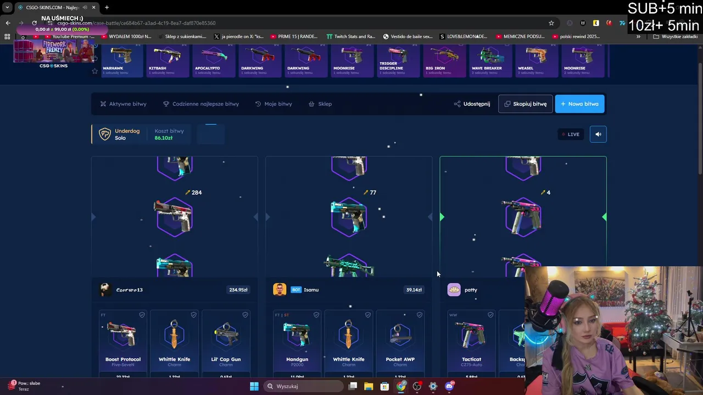Click shield icon on Tactical card
Image resolution: width=703 pixels, height=395 pixels.
(490, 315)
